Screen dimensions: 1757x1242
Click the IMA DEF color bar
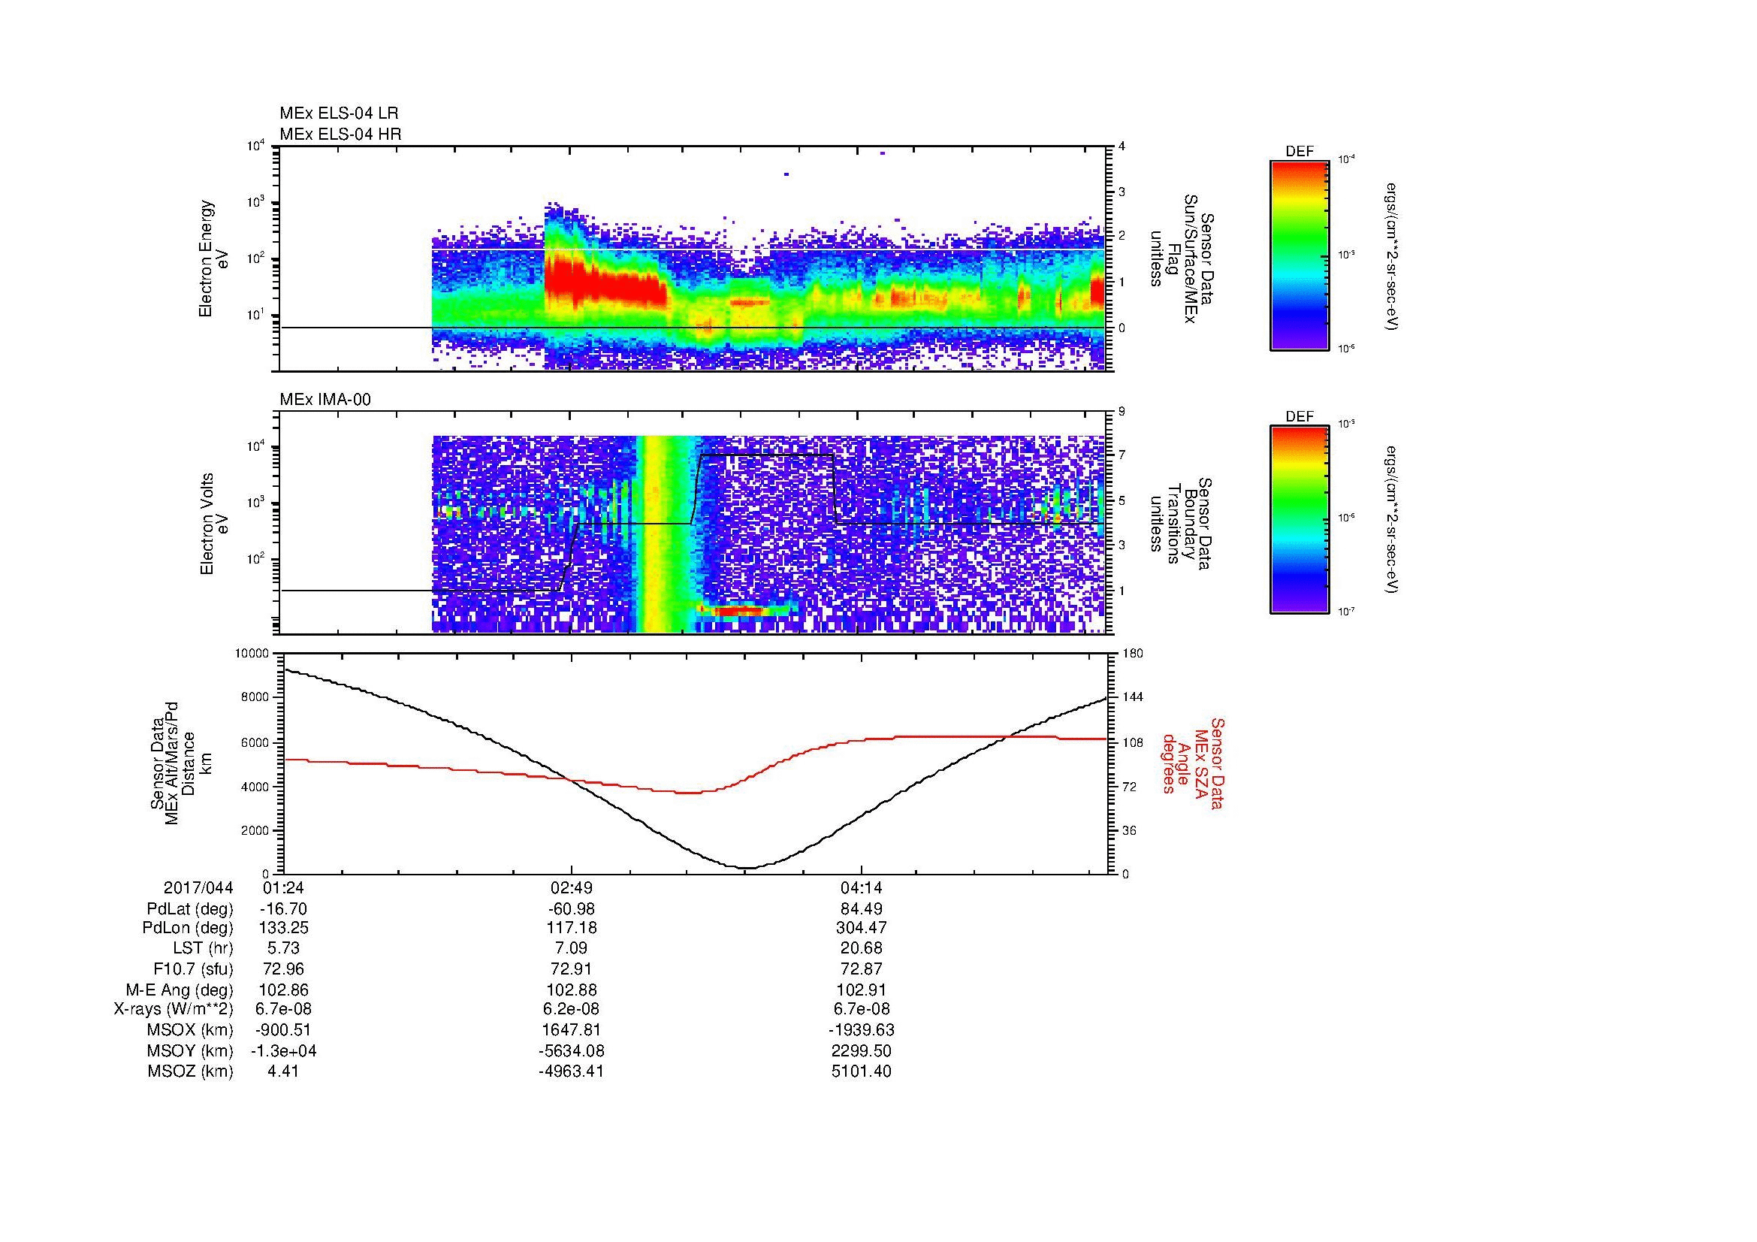coord(1299,520)
